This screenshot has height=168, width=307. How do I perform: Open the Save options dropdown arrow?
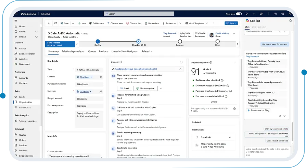click(x=73, y=23)
